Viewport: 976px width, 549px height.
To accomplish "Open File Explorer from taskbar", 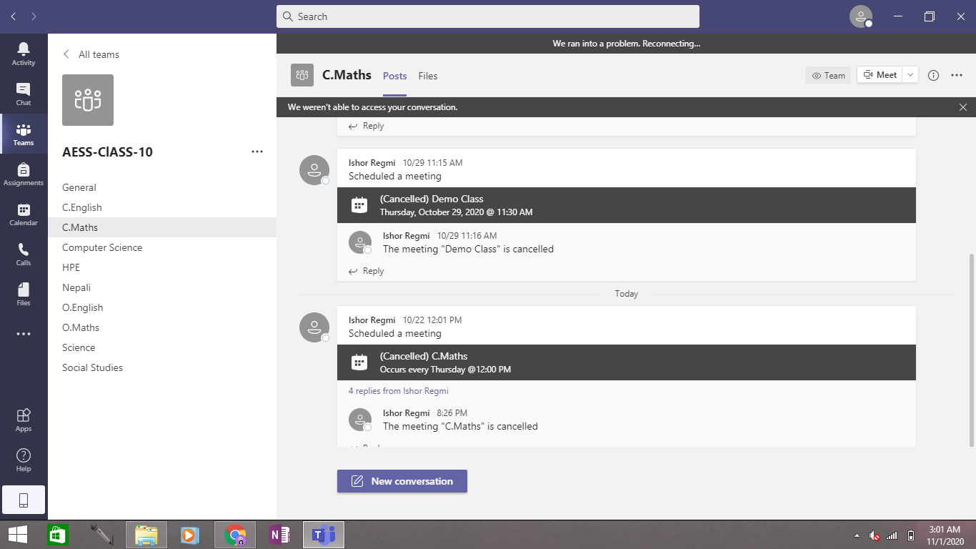I will point(146,535).
